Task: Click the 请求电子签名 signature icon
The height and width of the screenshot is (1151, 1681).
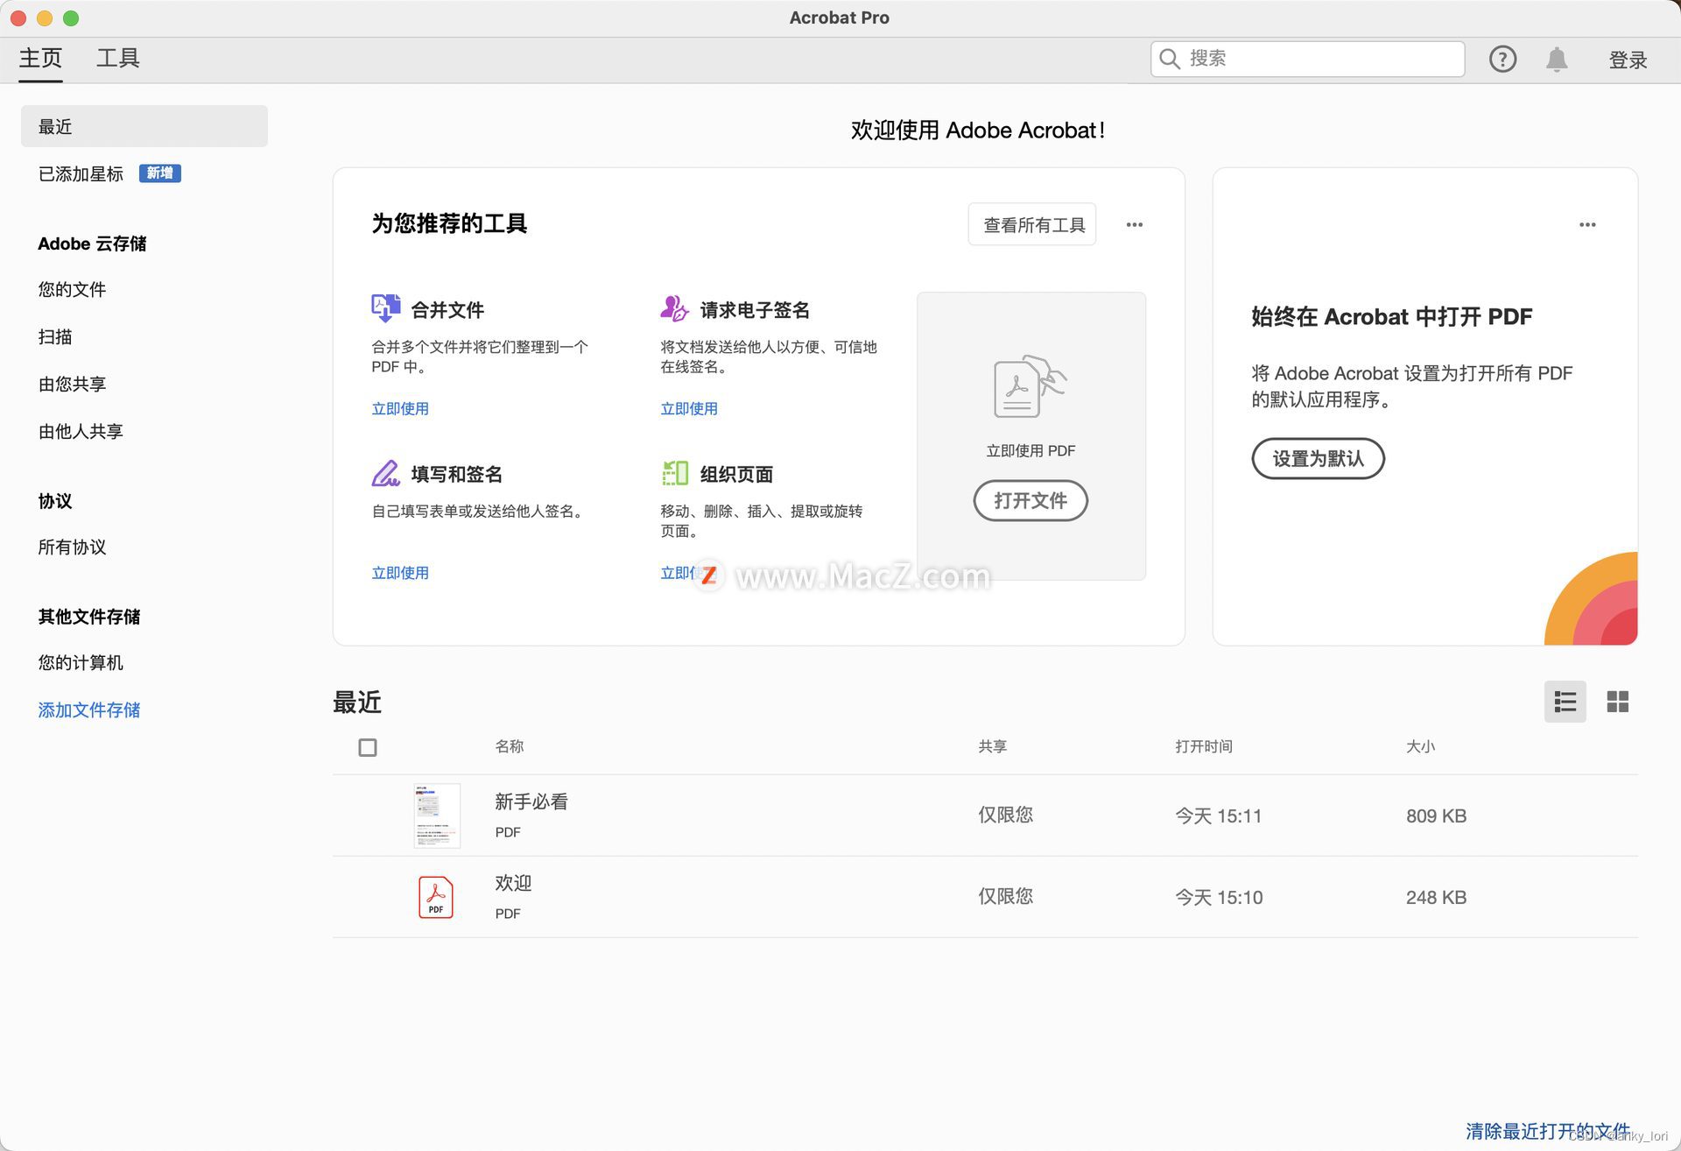Action: (x=672, y=309)
